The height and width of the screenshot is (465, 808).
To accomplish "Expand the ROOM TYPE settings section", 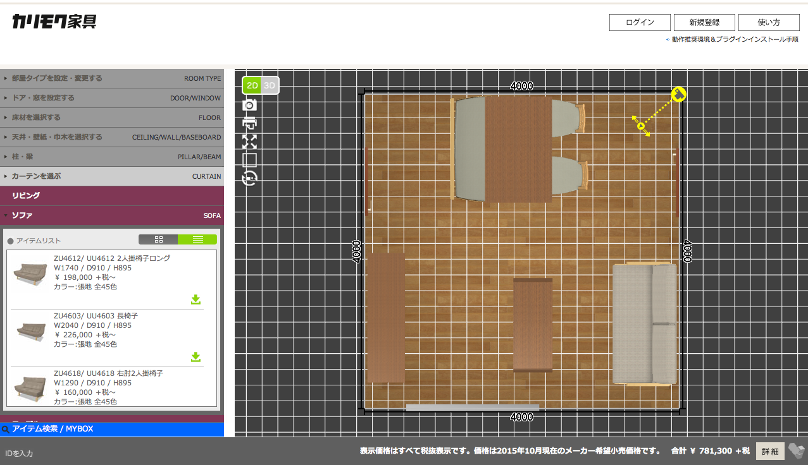I will click(112, 78).
